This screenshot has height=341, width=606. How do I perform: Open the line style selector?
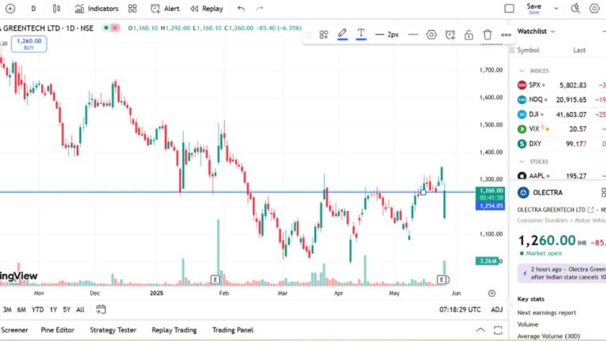(413, 35)
